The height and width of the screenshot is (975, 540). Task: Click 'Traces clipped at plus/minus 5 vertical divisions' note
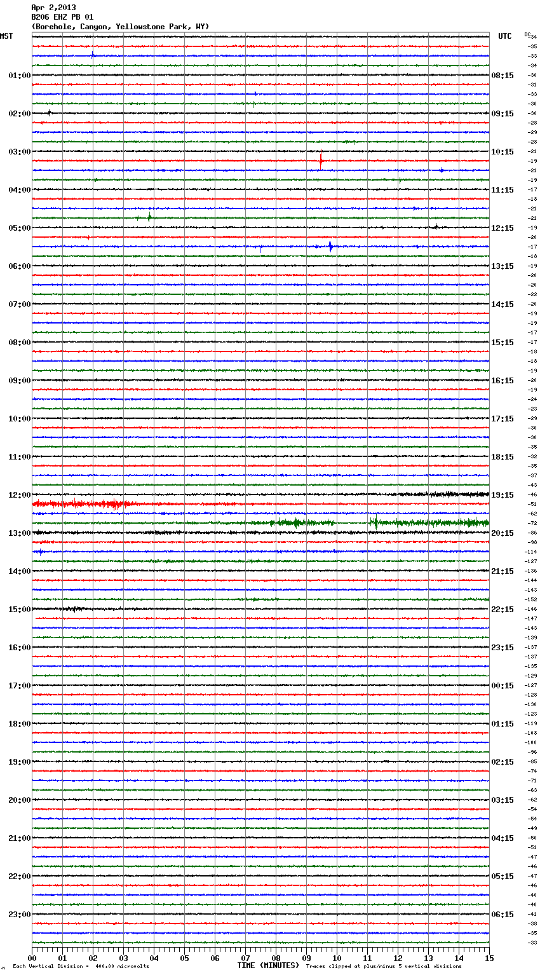coord(384,967)
